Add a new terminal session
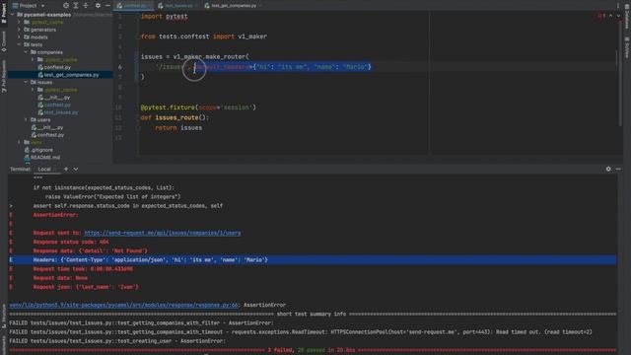 coord(66,169)
